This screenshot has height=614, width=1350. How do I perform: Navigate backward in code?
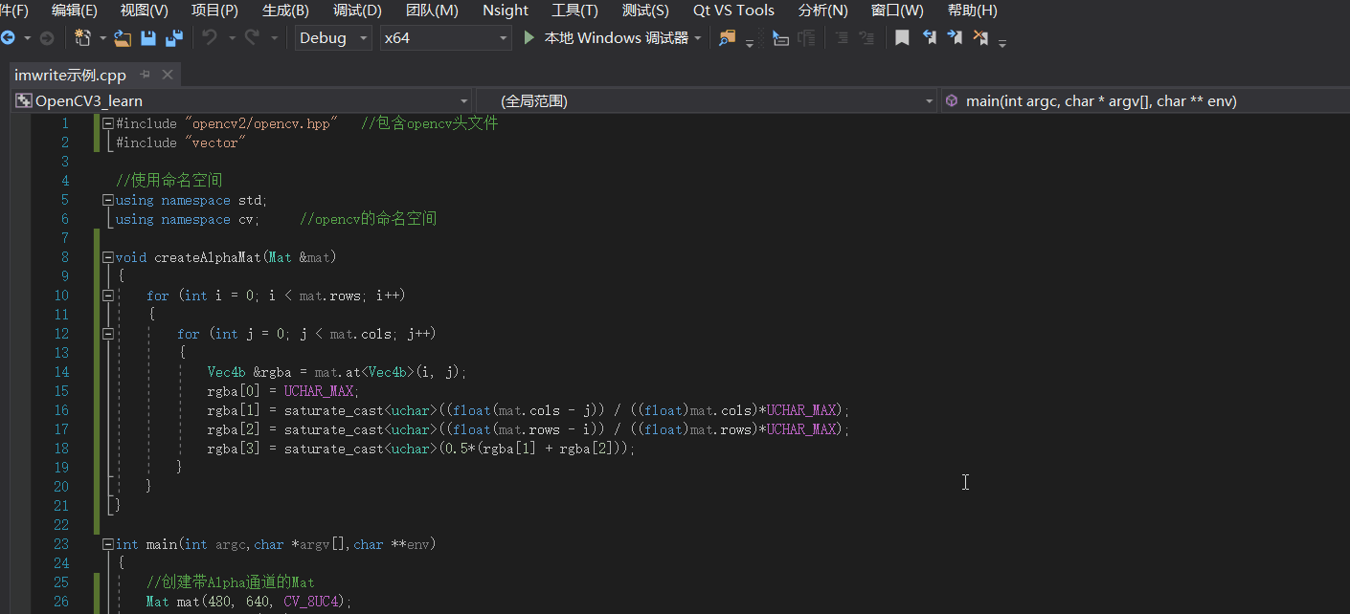click(x=8, y=38)
